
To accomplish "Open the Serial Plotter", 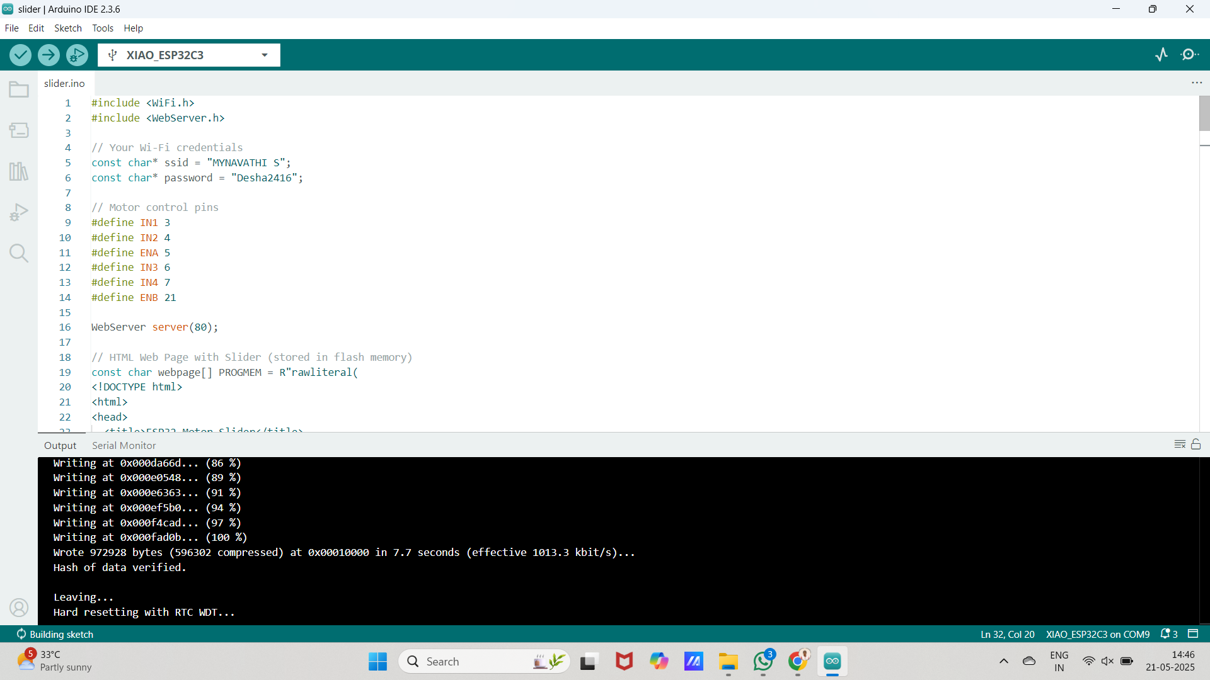I will pos(1161,55).
